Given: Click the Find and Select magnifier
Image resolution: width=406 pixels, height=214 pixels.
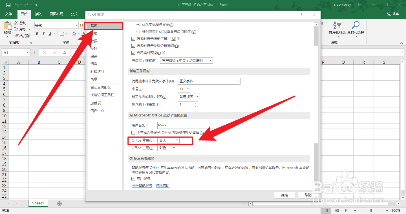Looking at the screenshot, I should (x=356, y=25).
